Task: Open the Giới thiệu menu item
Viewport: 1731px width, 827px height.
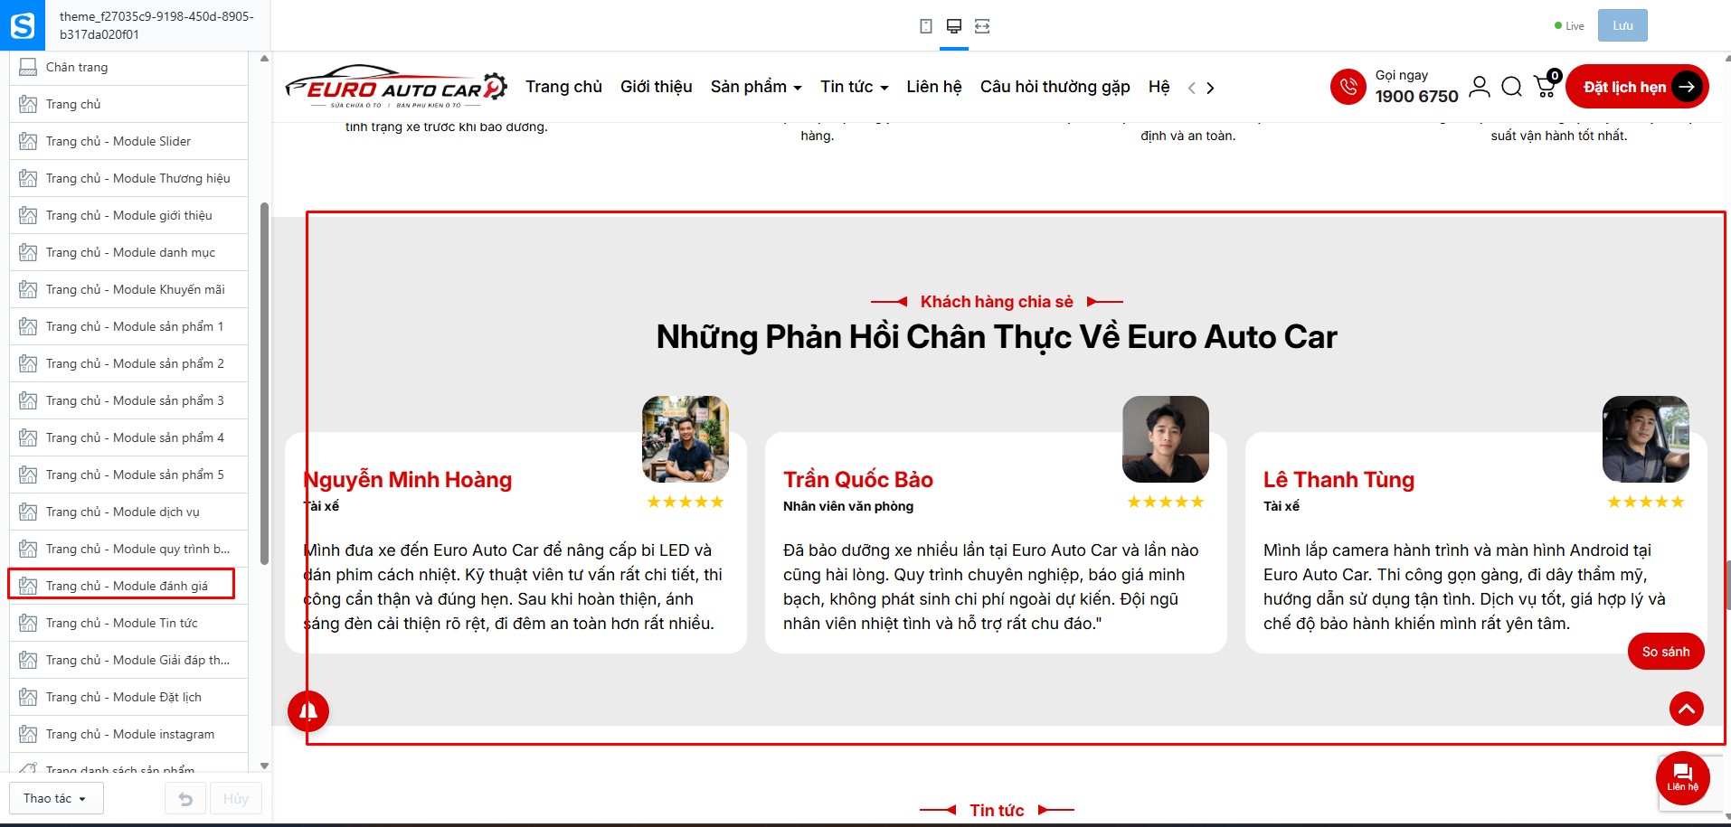Action: pos(657,87)
